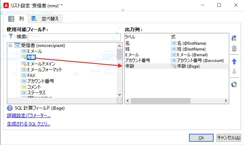Maximize the リスト設定 dialog window
This screenshot has width=244, height=145.
pyautogui.click(x=219, y=5)
